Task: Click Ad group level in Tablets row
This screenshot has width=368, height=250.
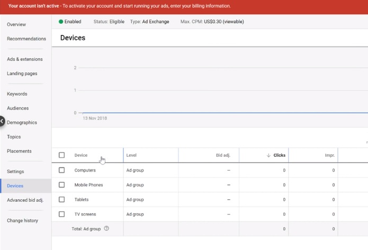Action: (135, 200)
